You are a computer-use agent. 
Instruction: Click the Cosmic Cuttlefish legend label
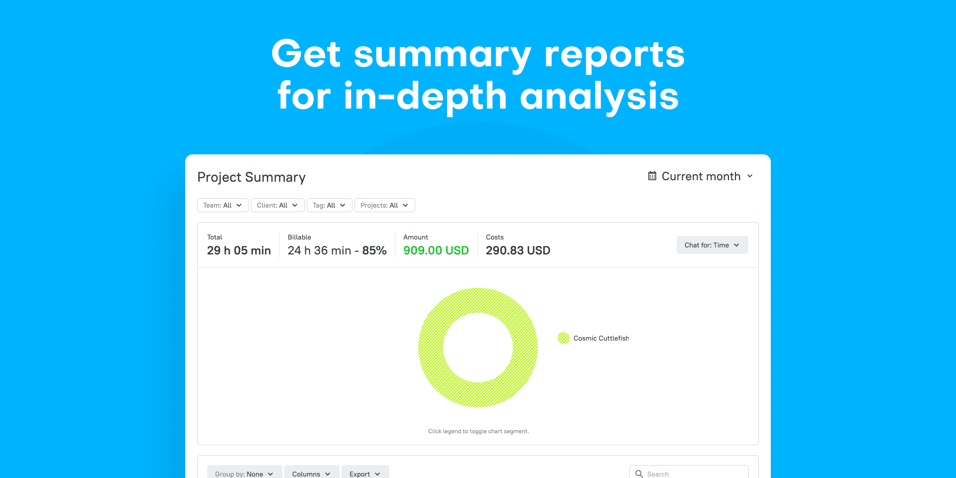click(x=601, y=338)
